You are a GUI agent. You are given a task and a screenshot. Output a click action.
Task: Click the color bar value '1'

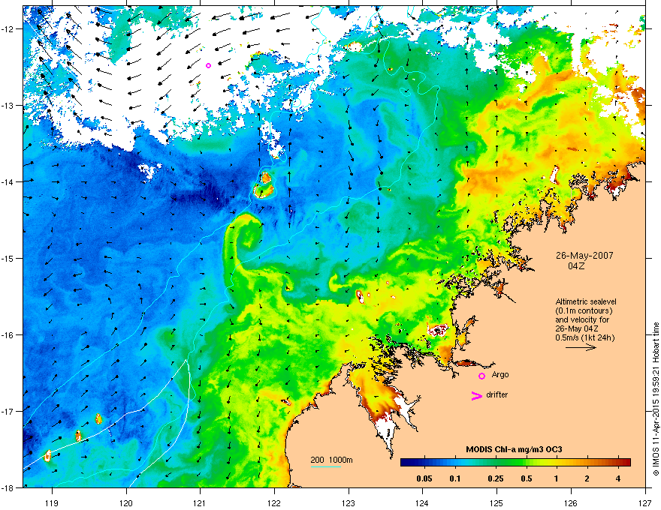click(557, 478)
